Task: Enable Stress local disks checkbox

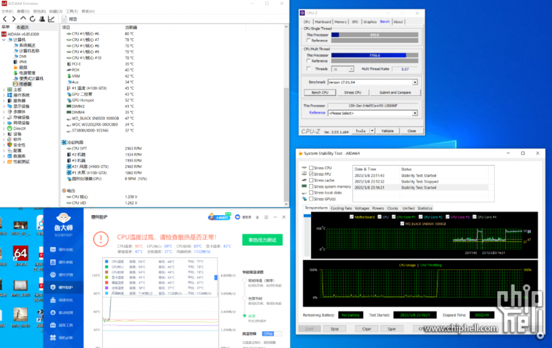Action: pyautogui.click(x=311, y=193)
